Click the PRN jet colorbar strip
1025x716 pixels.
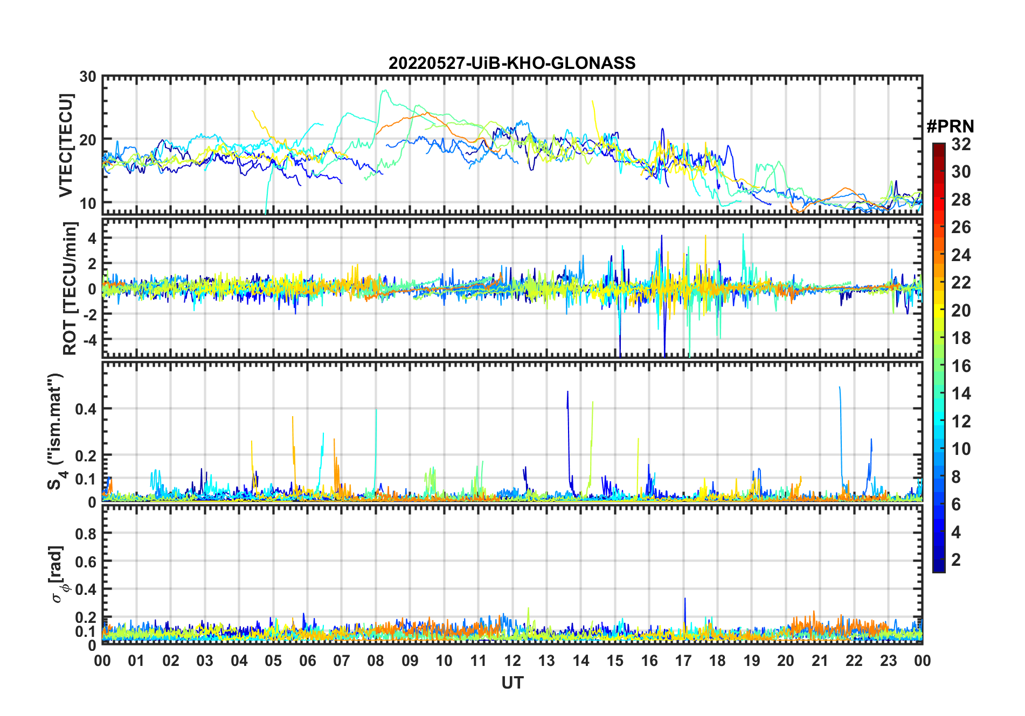pos(939,357)
